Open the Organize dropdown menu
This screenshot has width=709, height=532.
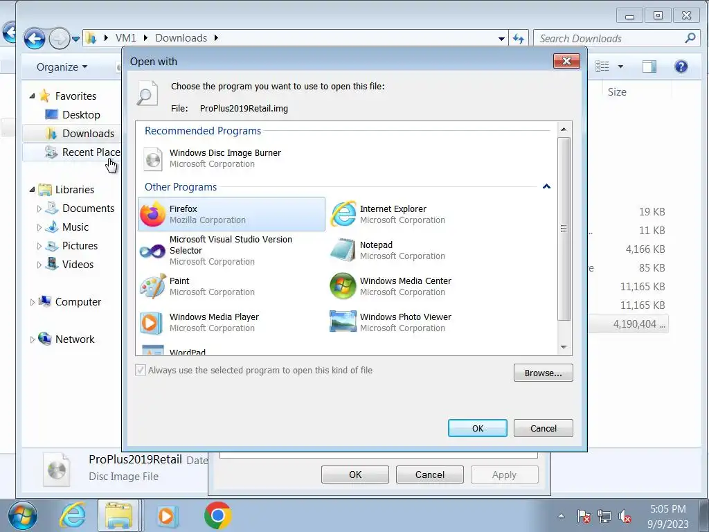pyautogui.click(x=62, y=67)
